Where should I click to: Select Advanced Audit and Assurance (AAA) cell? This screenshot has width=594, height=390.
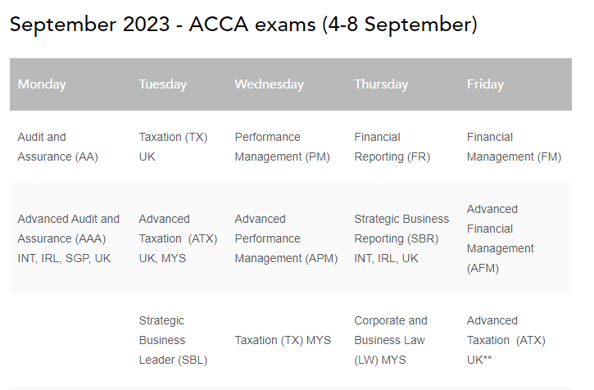68,238
